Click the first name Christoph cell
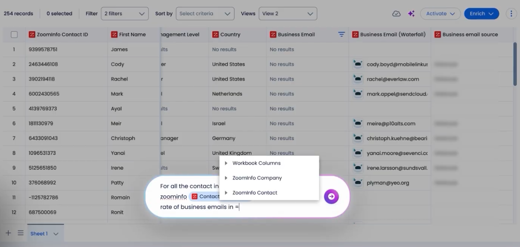 134,138
